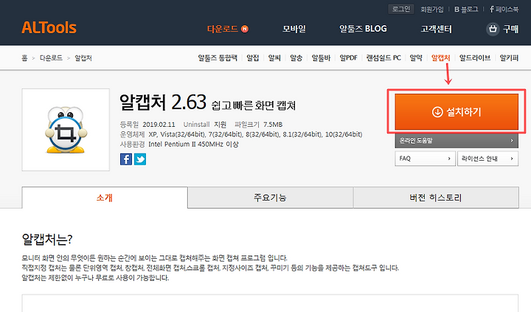
Task: Click the 알캡처는? heading
Action: [47, 239]
